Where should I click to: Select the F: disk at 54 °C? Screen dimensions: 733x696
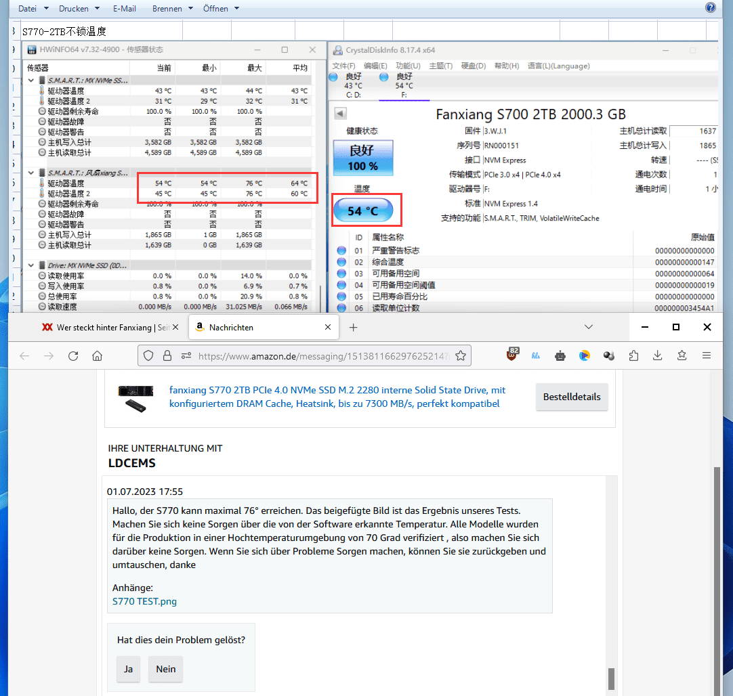tap(404, 85)
